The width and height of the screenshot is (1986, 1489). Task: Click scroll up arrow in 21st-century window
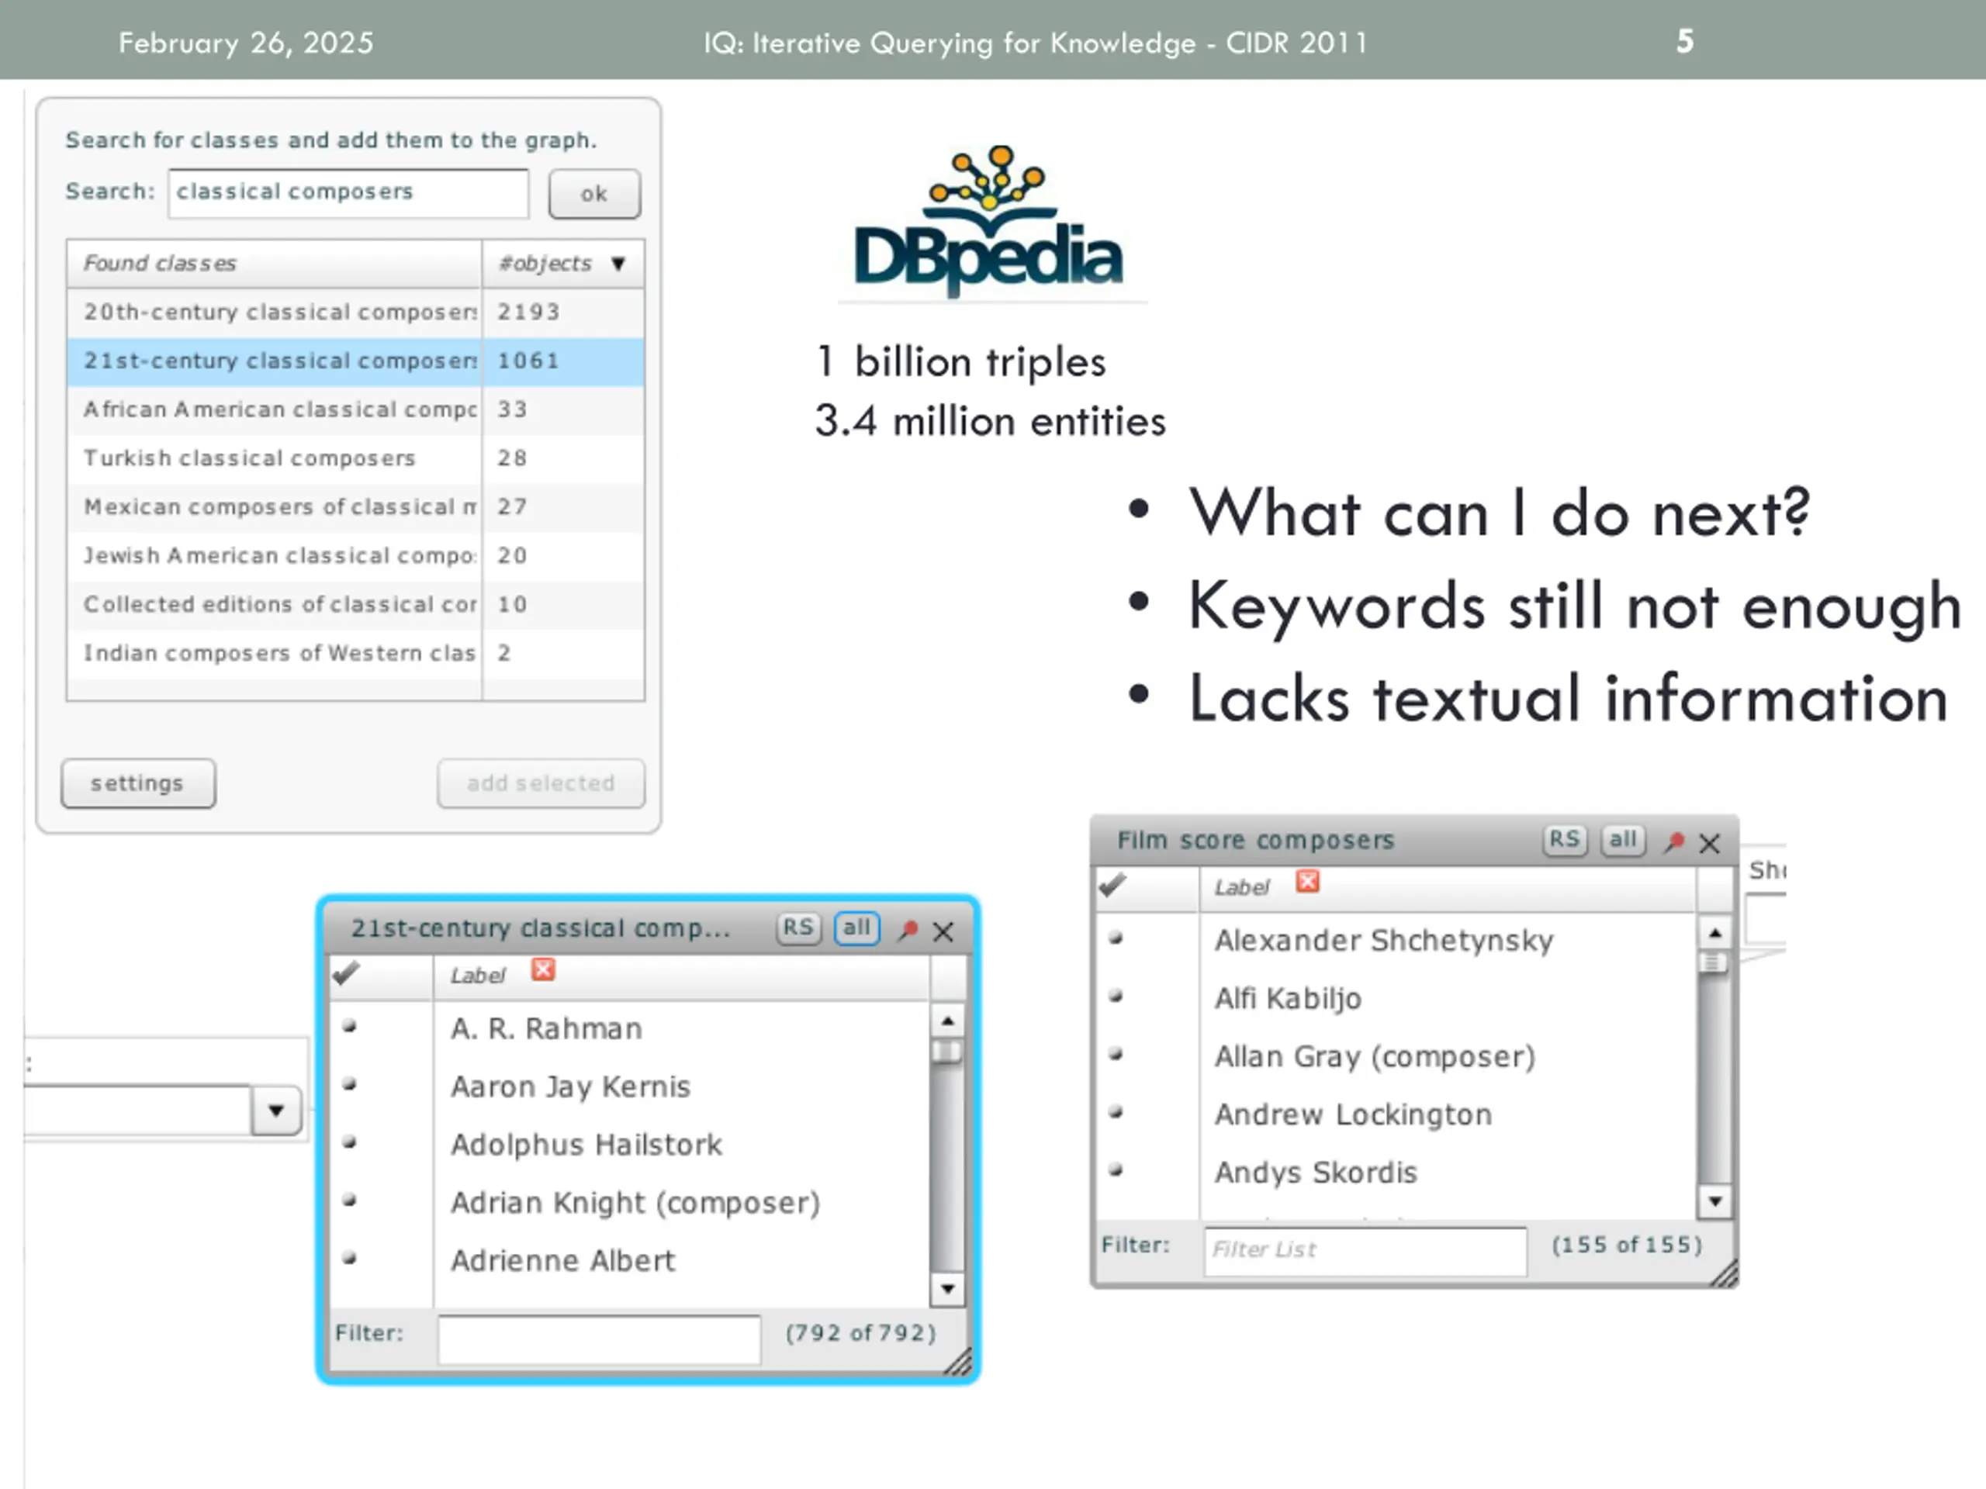pyautogui.click(x=947, y=1021)
